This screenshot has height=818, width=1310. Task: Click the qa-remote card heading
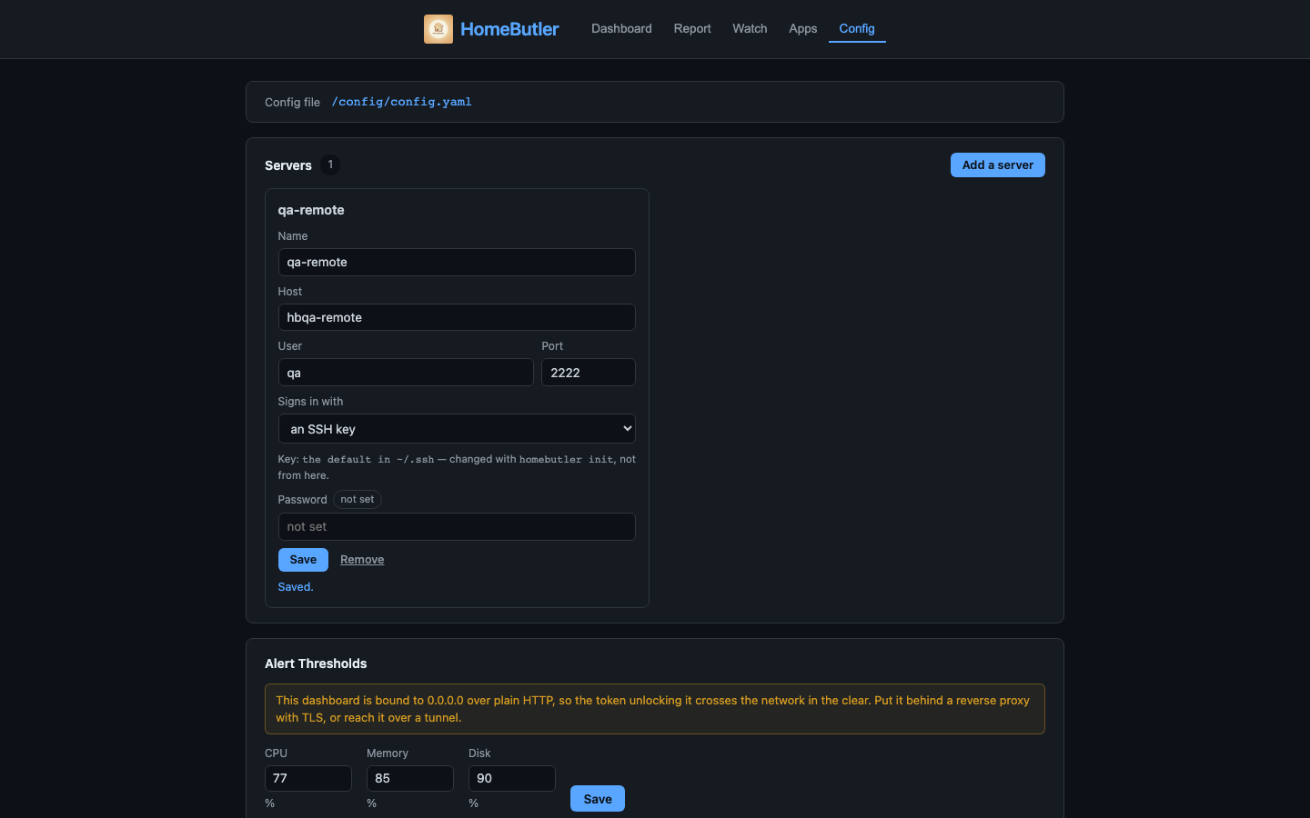tap(311, 210)
